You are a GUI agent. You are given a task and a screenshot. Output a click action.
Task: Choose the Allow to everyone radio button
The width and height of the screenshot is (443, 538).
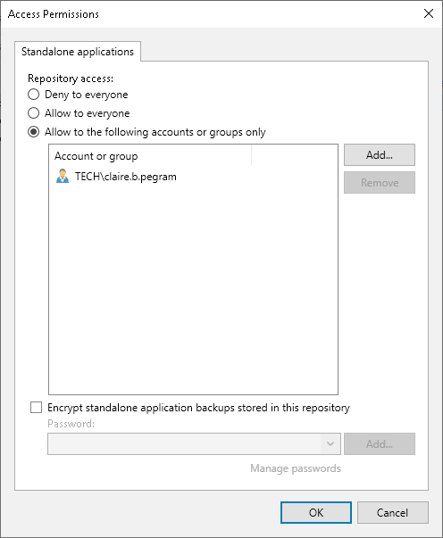tap(33, 113)
